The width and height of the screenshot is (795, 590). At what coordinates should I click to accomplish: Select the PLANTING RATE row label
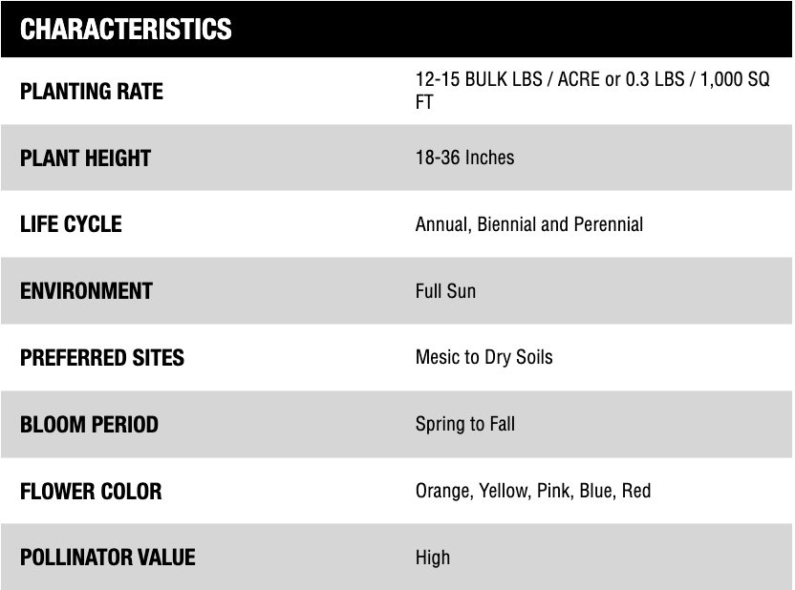point(92,92)
